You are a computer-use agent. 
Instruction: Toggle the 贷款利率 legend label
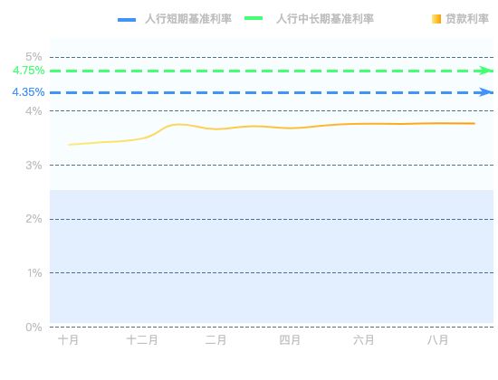(x=467, y=19)
